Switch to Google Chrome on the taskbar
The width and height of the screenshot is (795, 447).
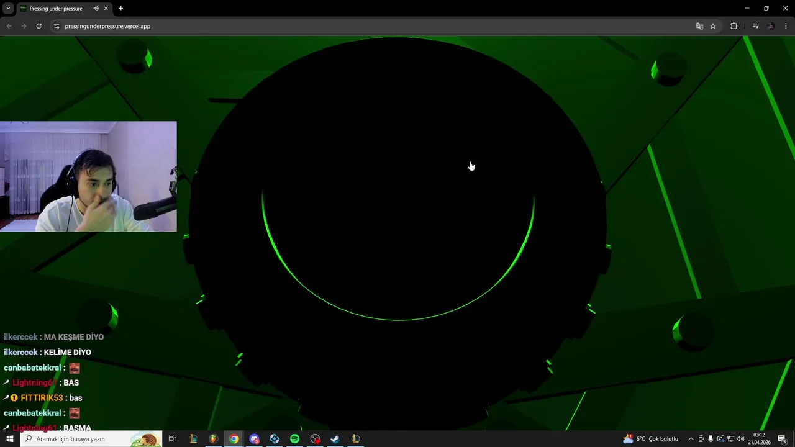pyautogui.click(x=234, y=439)
